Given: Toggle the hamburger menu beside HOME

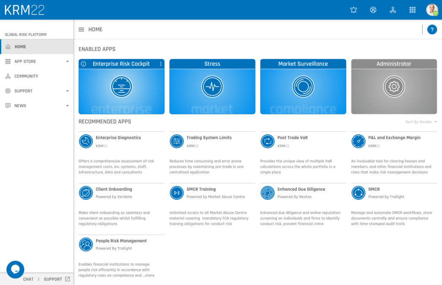Looking at the screenshot, I should [x=81, y=29].
